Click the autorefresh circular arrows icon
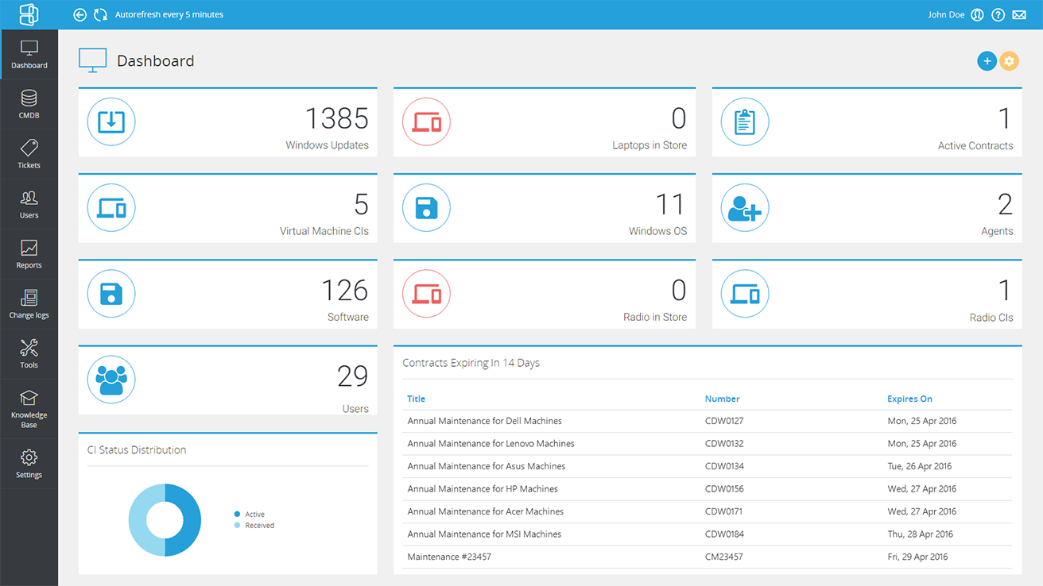This screenshot has width=1043, height=586. pyautogui.click(x=100, y=15)
